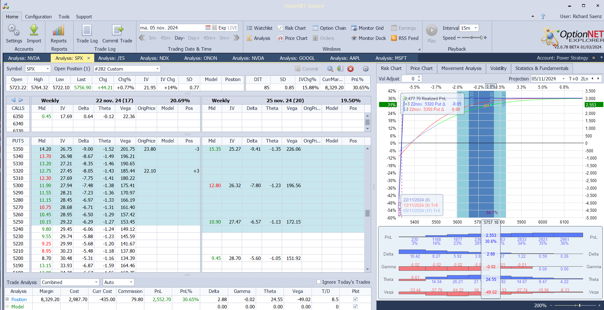Open Price Chart from the Windows ribbon group
Viewport: 604px width, 310px height.
point(292,38)
